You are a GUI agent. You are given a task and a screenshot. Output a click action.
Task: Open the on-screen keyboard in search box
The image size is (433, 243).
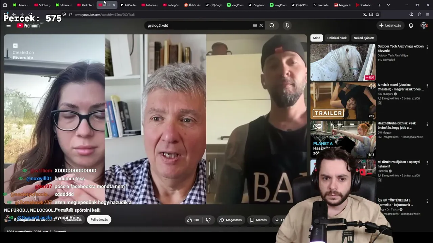point(255,25)
